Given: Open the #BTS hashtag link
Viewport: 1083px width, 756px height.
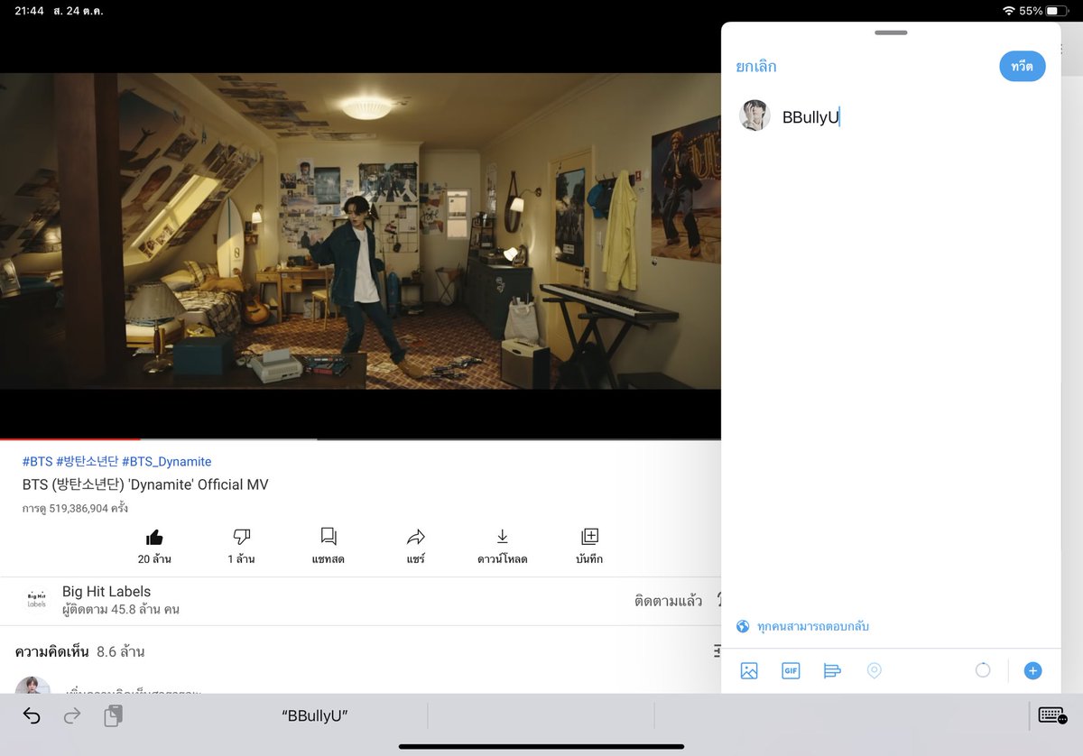Looking at the screenshot, I should pos(37,462).
